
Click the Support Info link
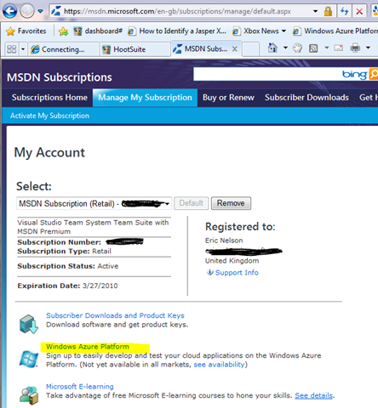(x=237, y=273)
